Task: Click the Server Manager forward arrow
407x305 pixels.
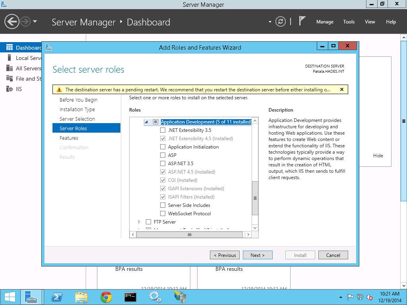Action: 25,21
